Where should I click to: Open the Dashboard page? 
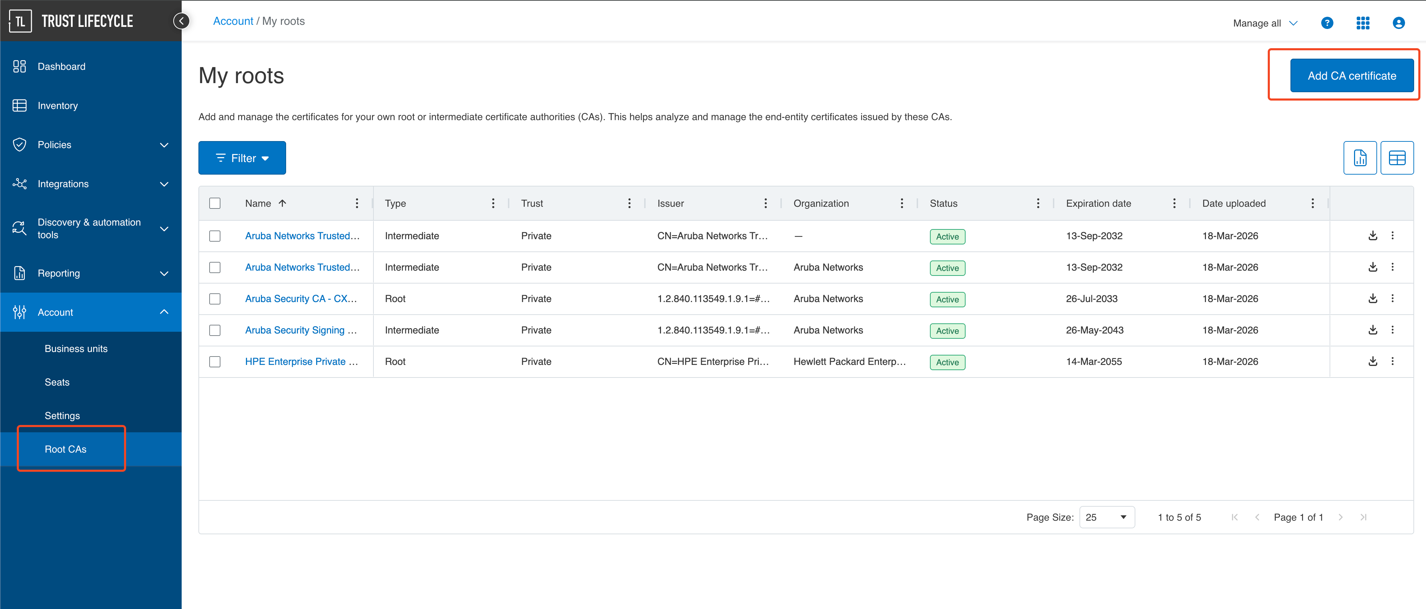[91, 66]
